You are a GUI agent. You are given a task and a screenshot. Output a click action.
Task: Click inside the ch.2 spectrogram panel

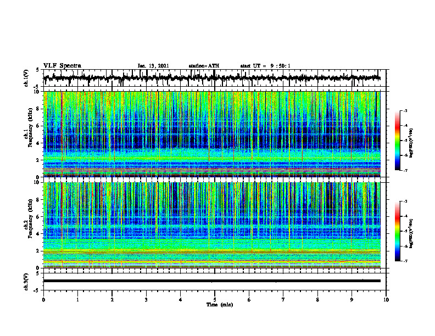[x=212, y=225]
